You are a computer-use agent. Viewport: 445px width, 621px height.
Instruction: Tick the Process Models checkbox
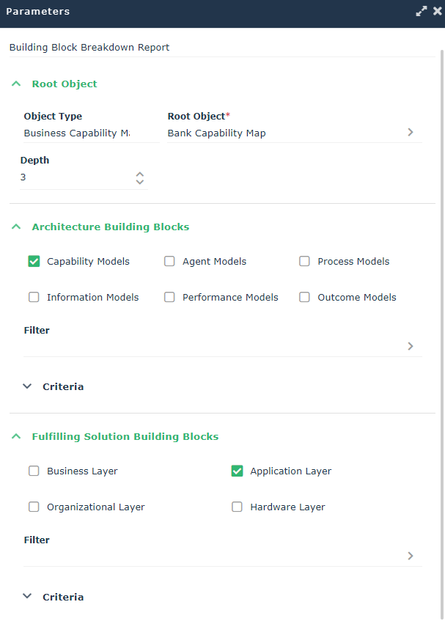[x=304, y=262]
